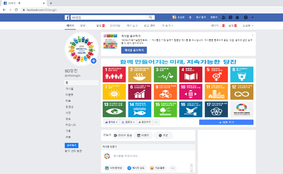
Task: Click SDG tile 15 with tree and birds
Action: click(165, 109)
